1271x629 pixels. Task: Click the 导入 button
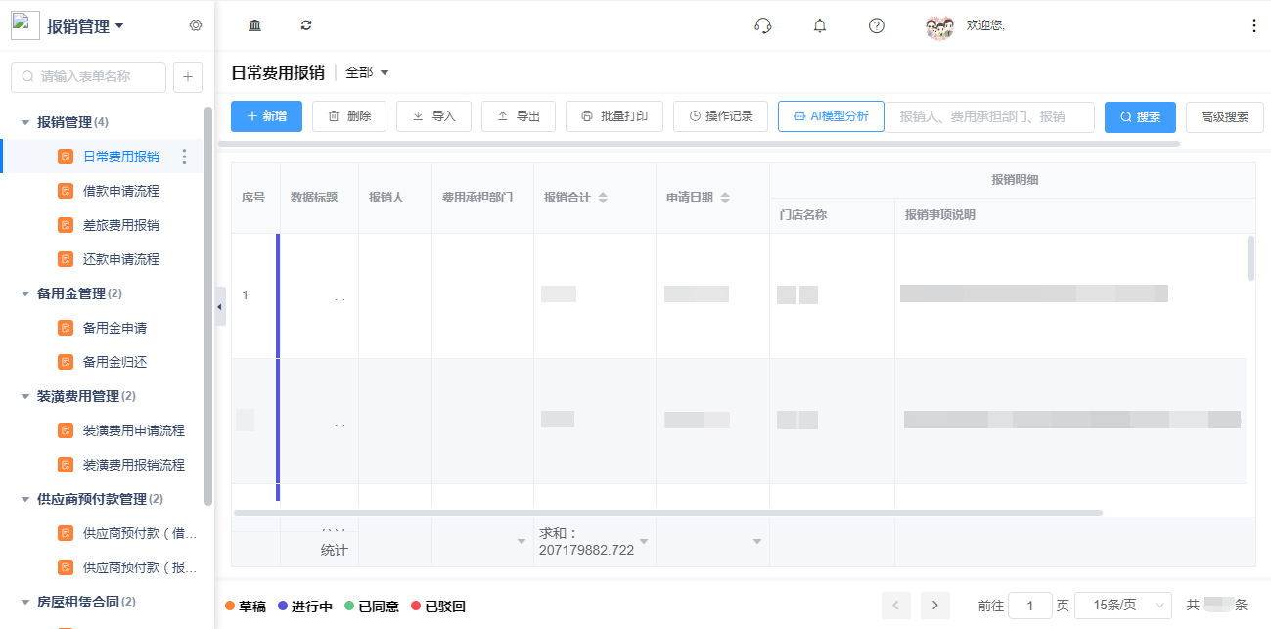pyautogui.click(x=433, y=116)
